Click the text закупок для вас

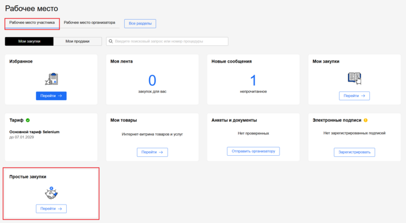point(152,92)
